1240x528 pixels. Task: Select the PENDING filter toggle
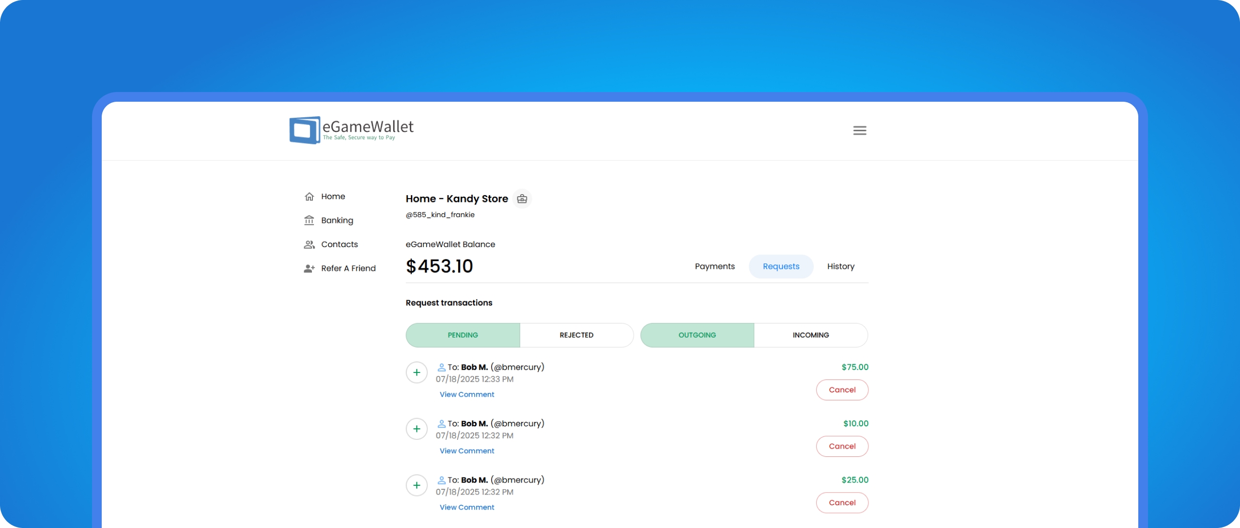pos(463,335)
